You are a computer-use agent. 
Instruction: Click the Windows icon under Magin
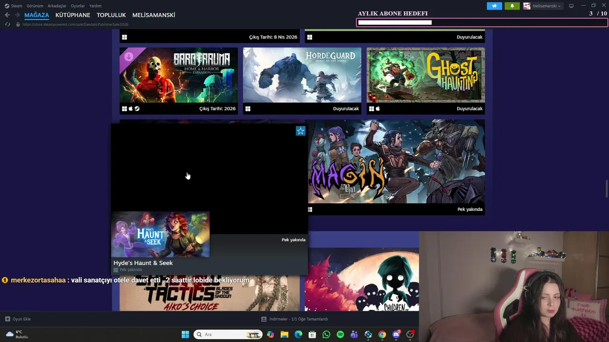coord(310,209)
